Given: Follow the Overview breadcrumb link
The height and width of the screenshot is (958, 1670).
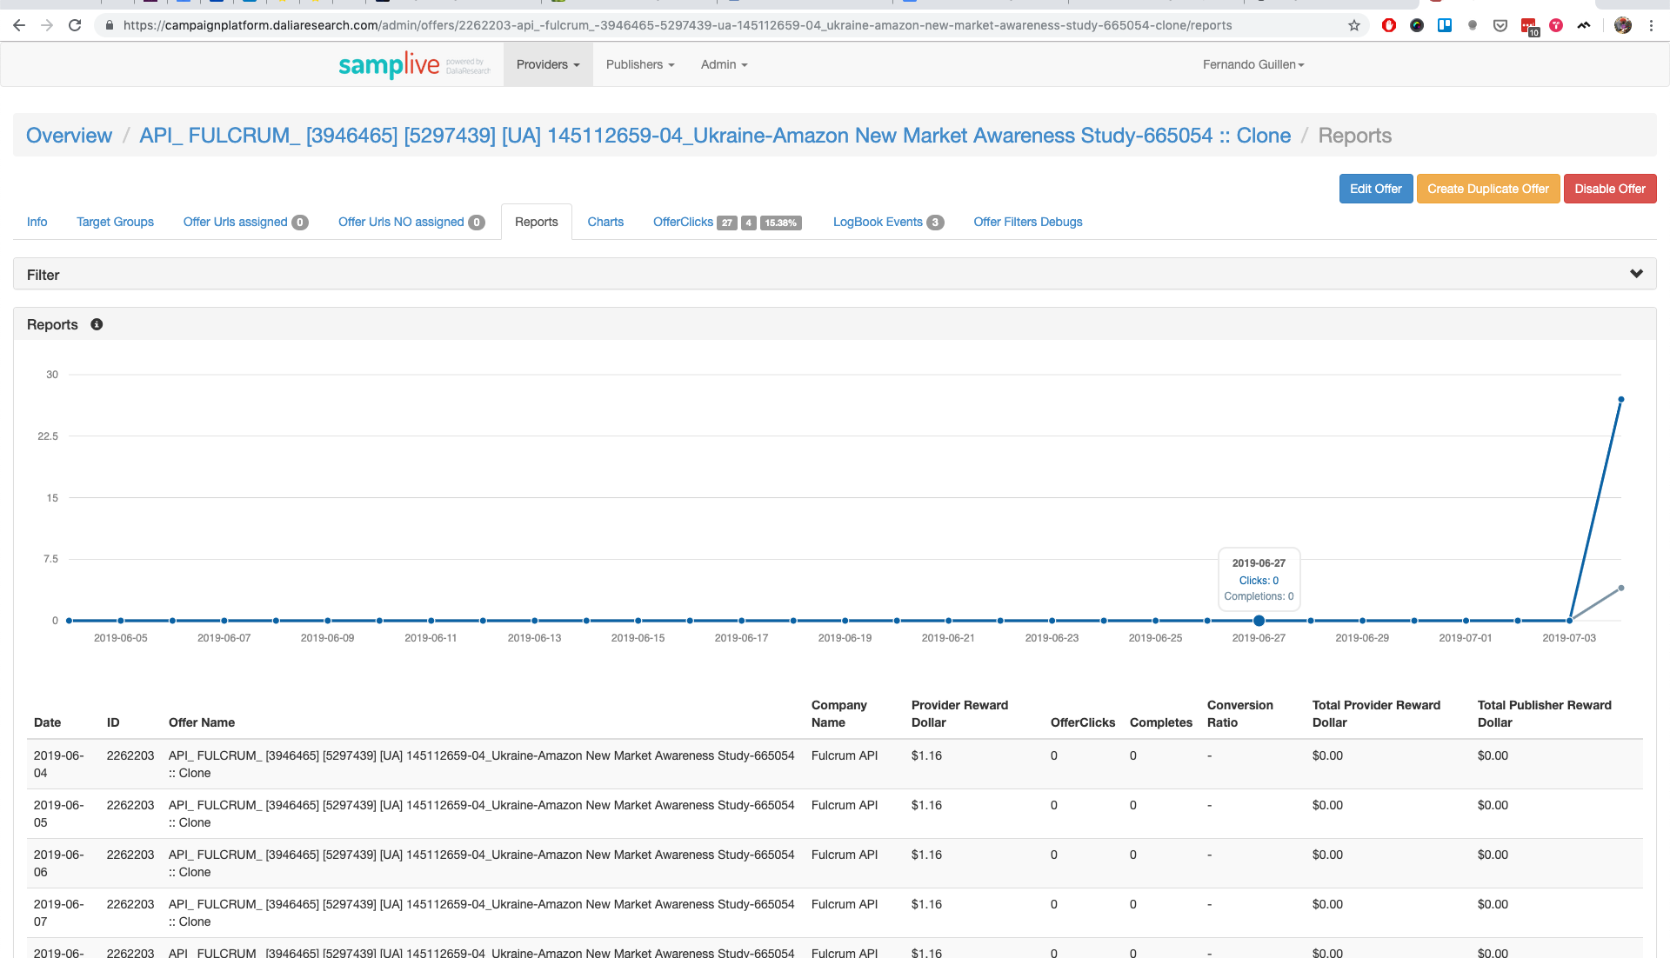Looking at the screenshot, I should pyautogui.click(x=69, y=136).
